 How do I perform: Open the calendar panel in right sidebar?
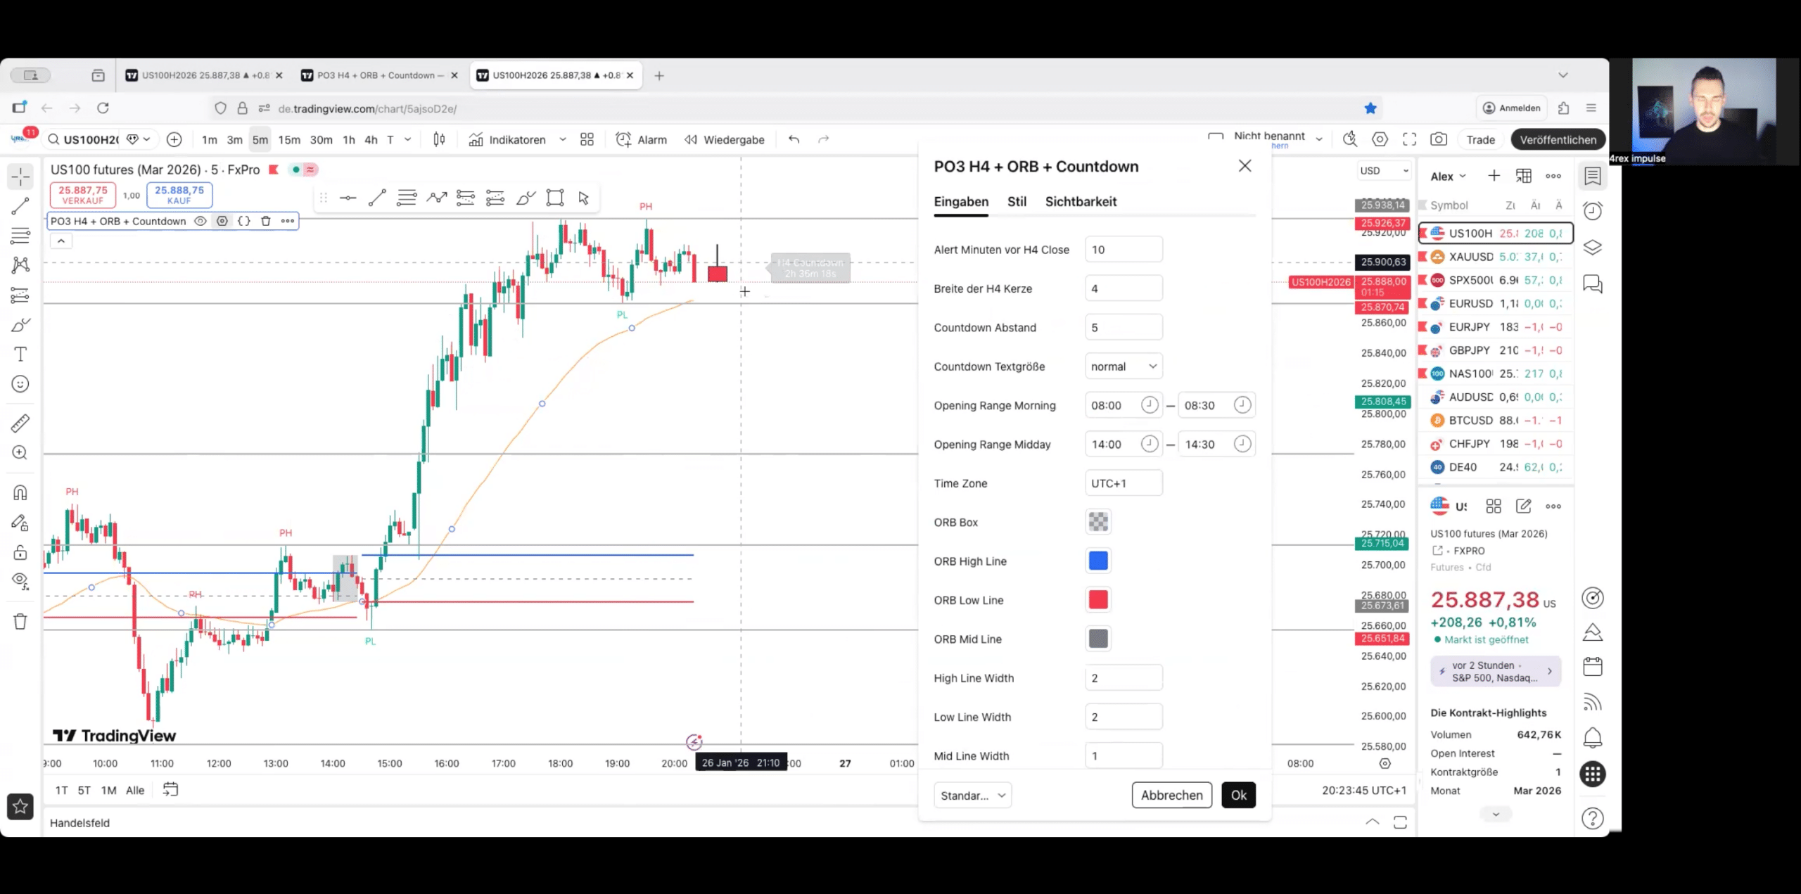pyautogui.click(x=1593, y=666)
